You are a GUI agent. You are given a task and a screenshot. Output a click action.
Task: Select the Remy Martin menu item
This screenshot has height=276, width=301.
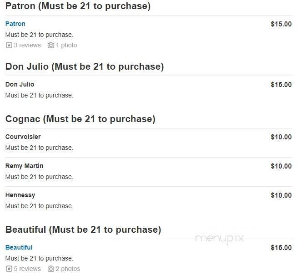pos(24,166)
